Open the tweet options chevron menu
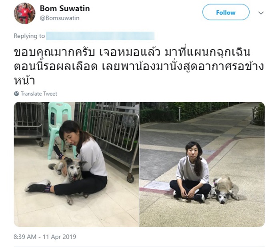This screenshot has height=247, width=280. tap(261, 13)
